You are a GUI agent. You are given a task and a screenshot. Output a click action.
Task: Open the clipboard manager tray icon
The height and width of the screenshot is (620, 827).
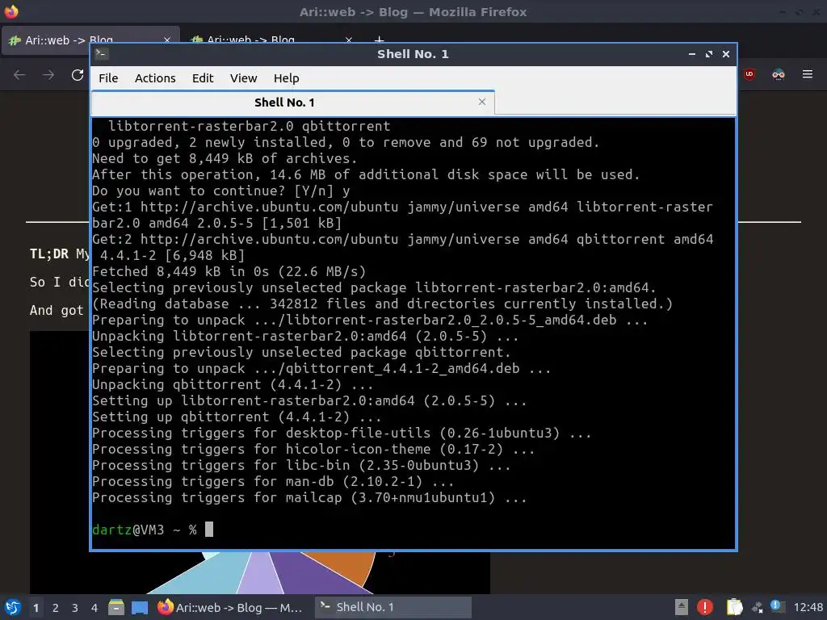[x=734, y=607]
